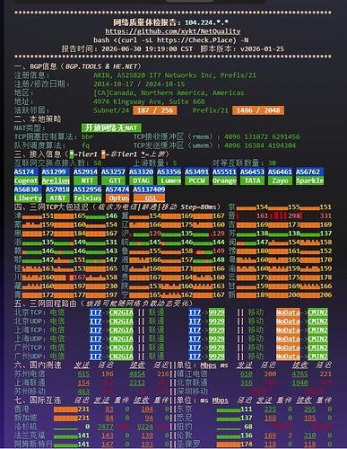The width and height of the screenshot is (347, 449).
Task: Click the Sparkle provider badge
Action: [x=310, y=180]
